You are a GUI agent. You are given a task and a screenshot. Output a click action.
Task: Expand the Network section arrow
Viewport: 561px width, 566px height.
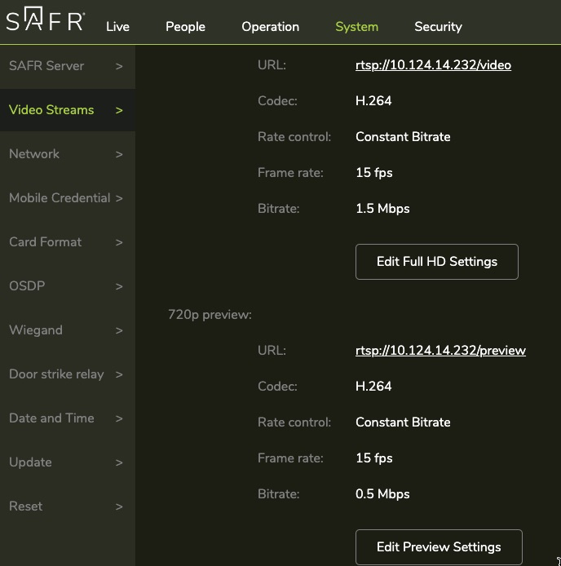point(119,154)
